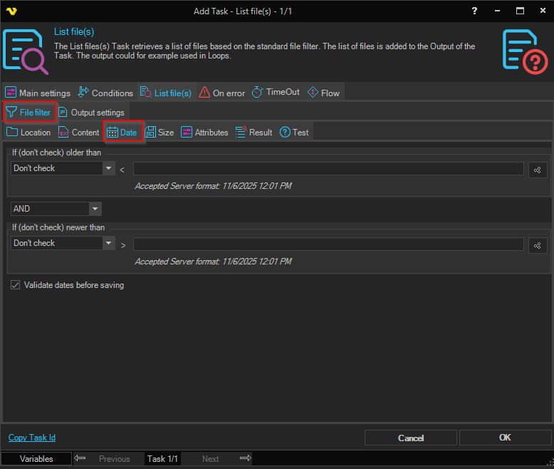Open the Flow tab

click(323, 93)
